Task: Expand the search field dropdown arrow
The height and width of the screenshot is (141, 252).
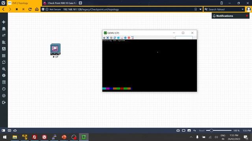Action: pyautogui.click(x=243, y=9)
